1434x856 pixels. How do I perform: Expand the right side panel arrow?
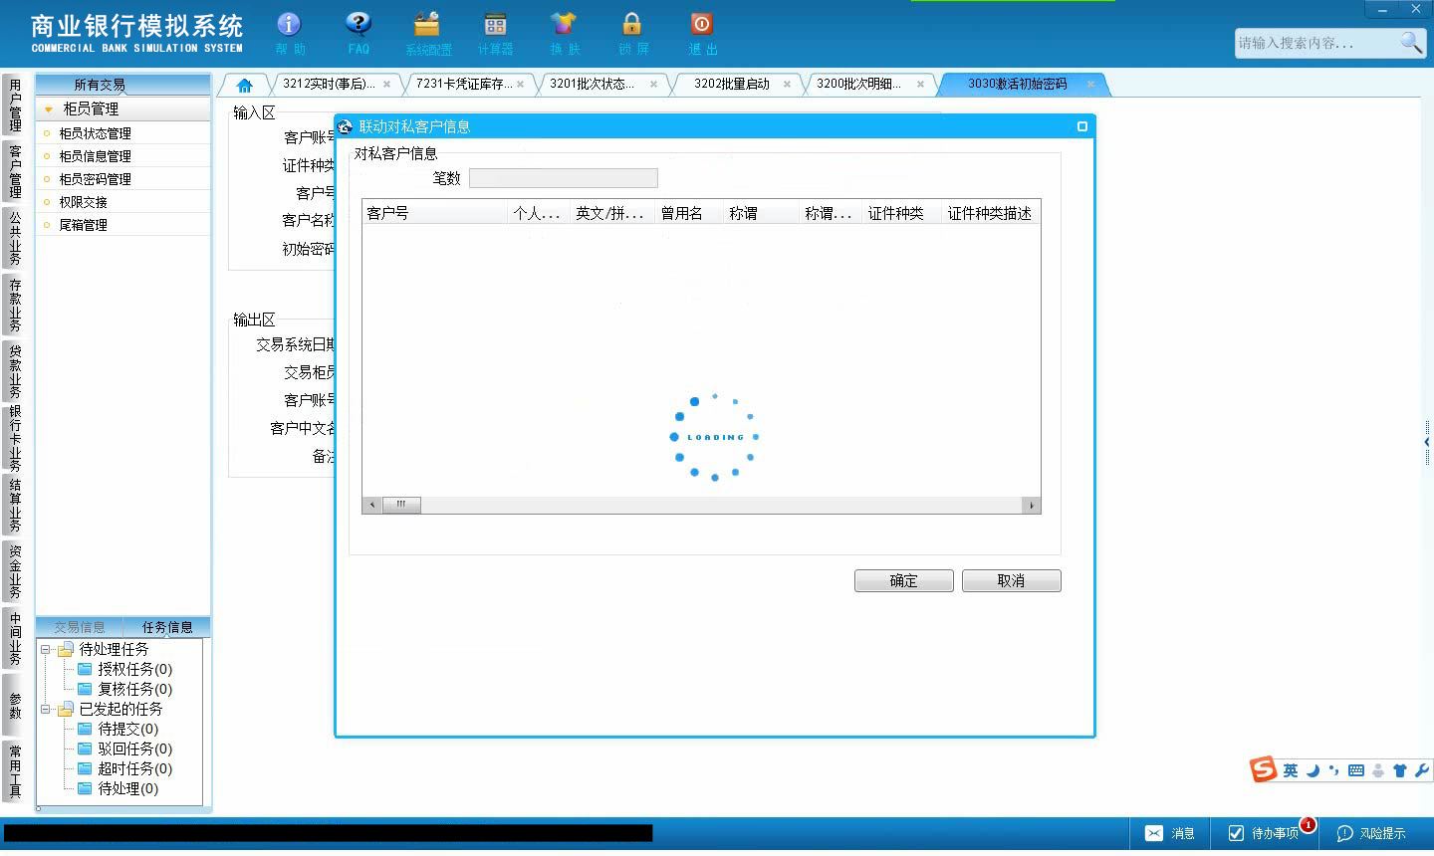(x=1427, y=442)
